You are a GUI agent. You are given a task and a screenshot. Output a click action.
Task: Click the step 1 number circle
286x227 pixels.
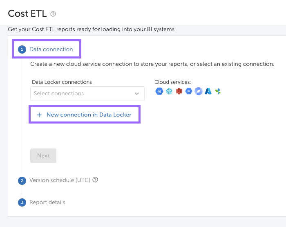pos(22,49)
